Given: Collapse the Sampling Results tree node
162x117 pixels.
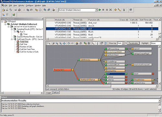Looking at the screenshot, I should click(12, 29).
